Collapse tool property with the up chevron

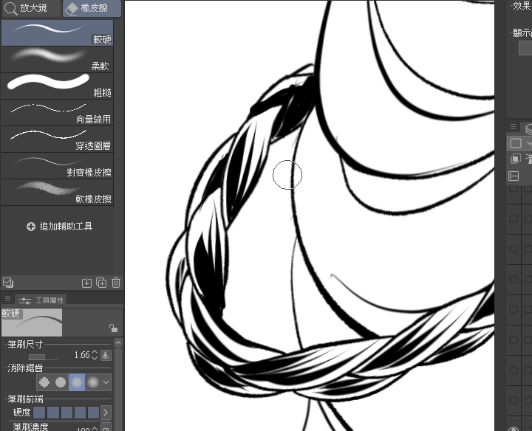click(118, 343)
